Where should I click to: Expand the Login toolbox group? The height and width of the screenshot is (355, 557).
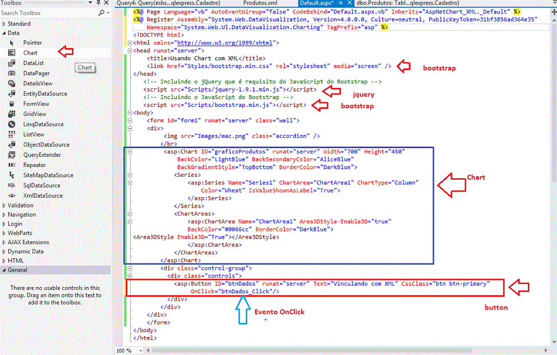pyautogui.click(x=4, y=224)
